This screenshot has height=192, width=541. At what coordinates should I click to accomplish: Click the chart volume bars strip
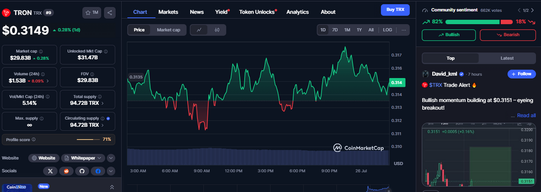click(258, 156)
